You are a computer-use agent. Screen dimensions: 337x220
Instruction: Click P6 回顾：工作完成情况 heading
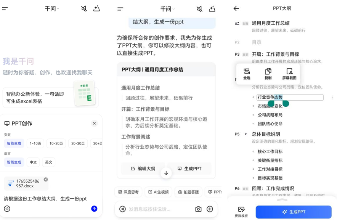click(273, 188)
